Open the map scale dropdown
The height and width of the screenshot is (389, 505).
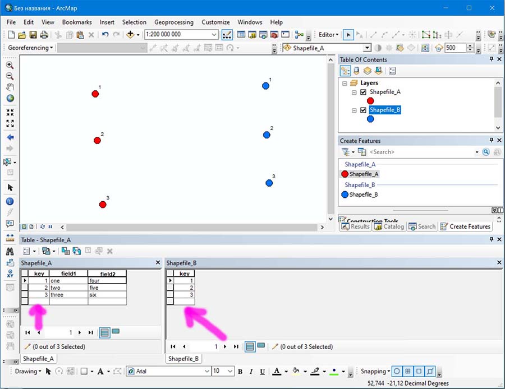point(214,34)
